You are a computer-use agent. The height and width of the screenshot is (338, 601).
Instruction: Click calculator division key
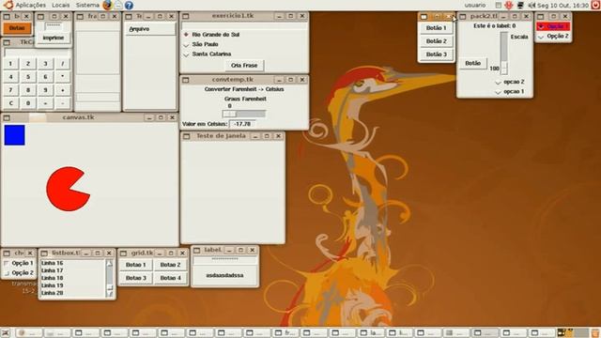coord(63,64)
